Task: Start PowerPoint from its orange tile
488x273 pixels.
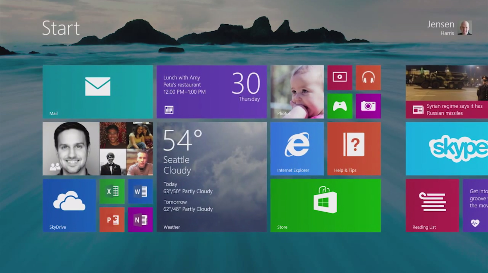Action: pos(112,220)
